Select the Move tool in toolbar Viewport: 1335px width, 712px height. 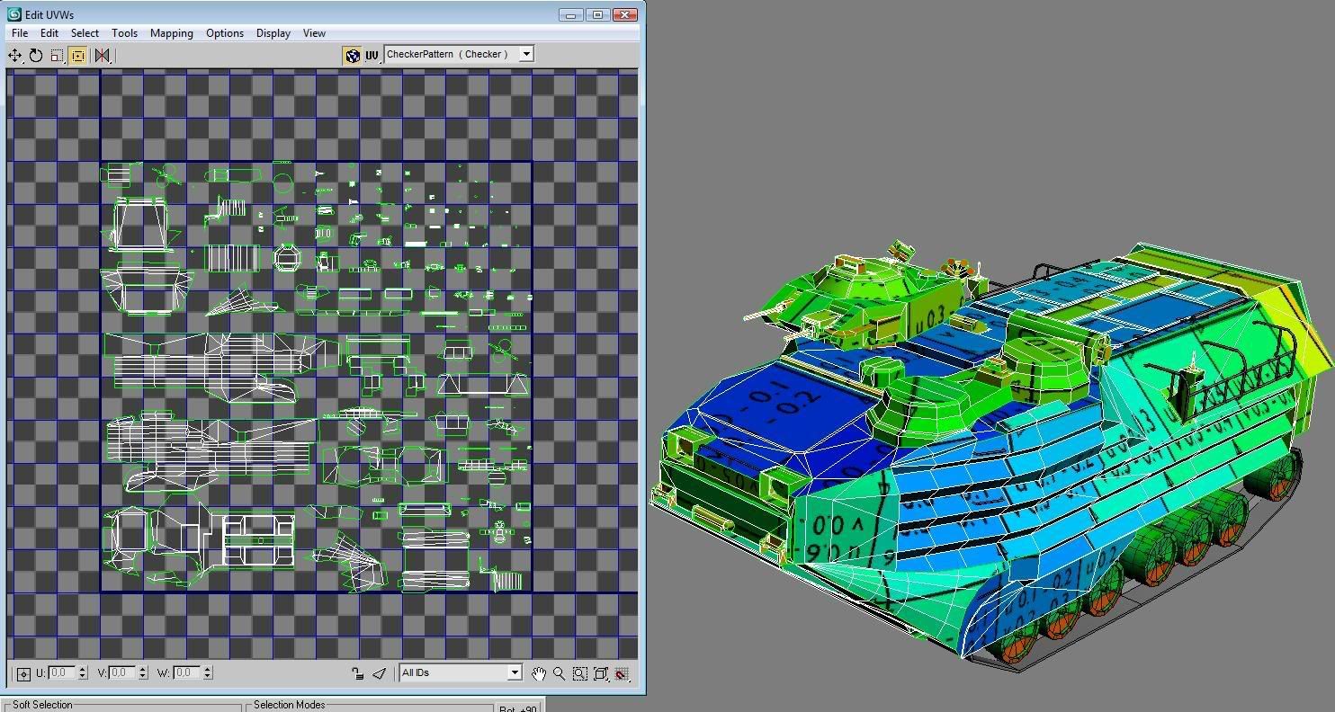(15, 56)
